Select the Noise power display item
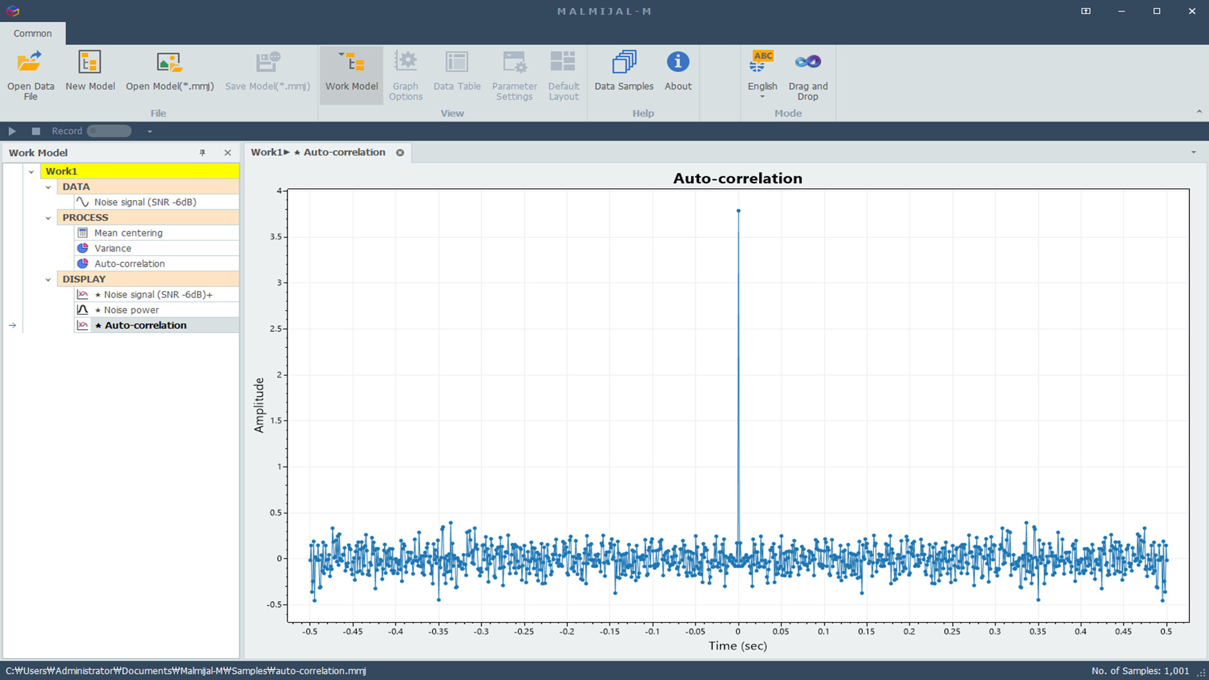Viewport: 1209px width, 680px height. pos(131,310)
